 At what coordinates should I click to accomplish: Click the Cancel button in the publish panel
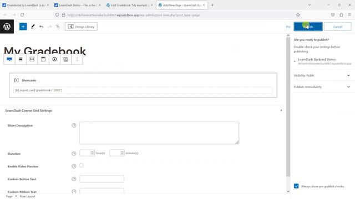pos(338,27)
